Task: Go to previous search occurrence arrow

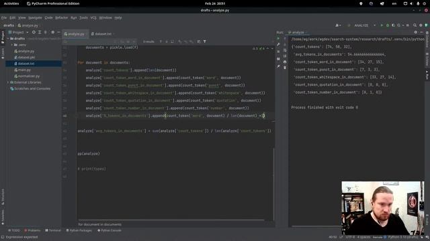Action: [x=161, y=42]
